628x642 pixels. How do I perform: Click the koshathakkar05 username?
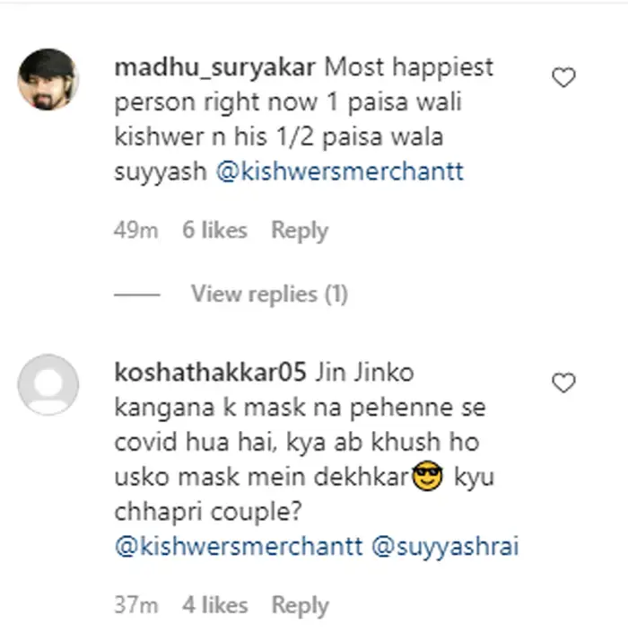212,372
